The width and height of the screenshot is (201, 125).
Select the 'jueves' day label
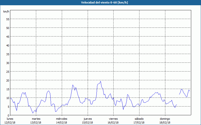click(x=87, y=119)
